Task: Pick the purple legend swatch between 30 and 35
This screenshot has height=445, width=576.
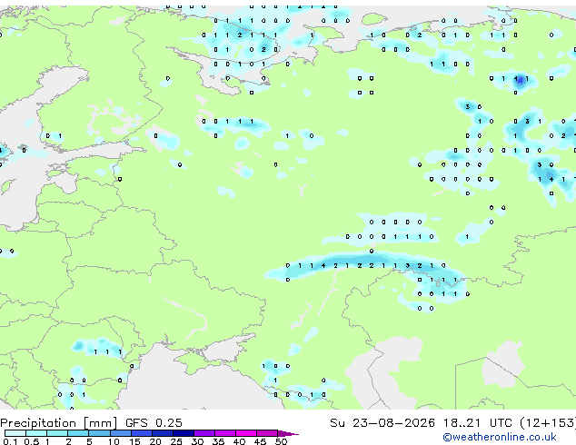Action: click(x=204, y=433)
